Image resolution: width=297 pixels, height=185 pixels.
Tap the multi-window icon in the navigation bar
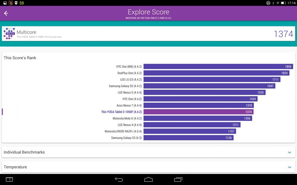pos(9,179)
